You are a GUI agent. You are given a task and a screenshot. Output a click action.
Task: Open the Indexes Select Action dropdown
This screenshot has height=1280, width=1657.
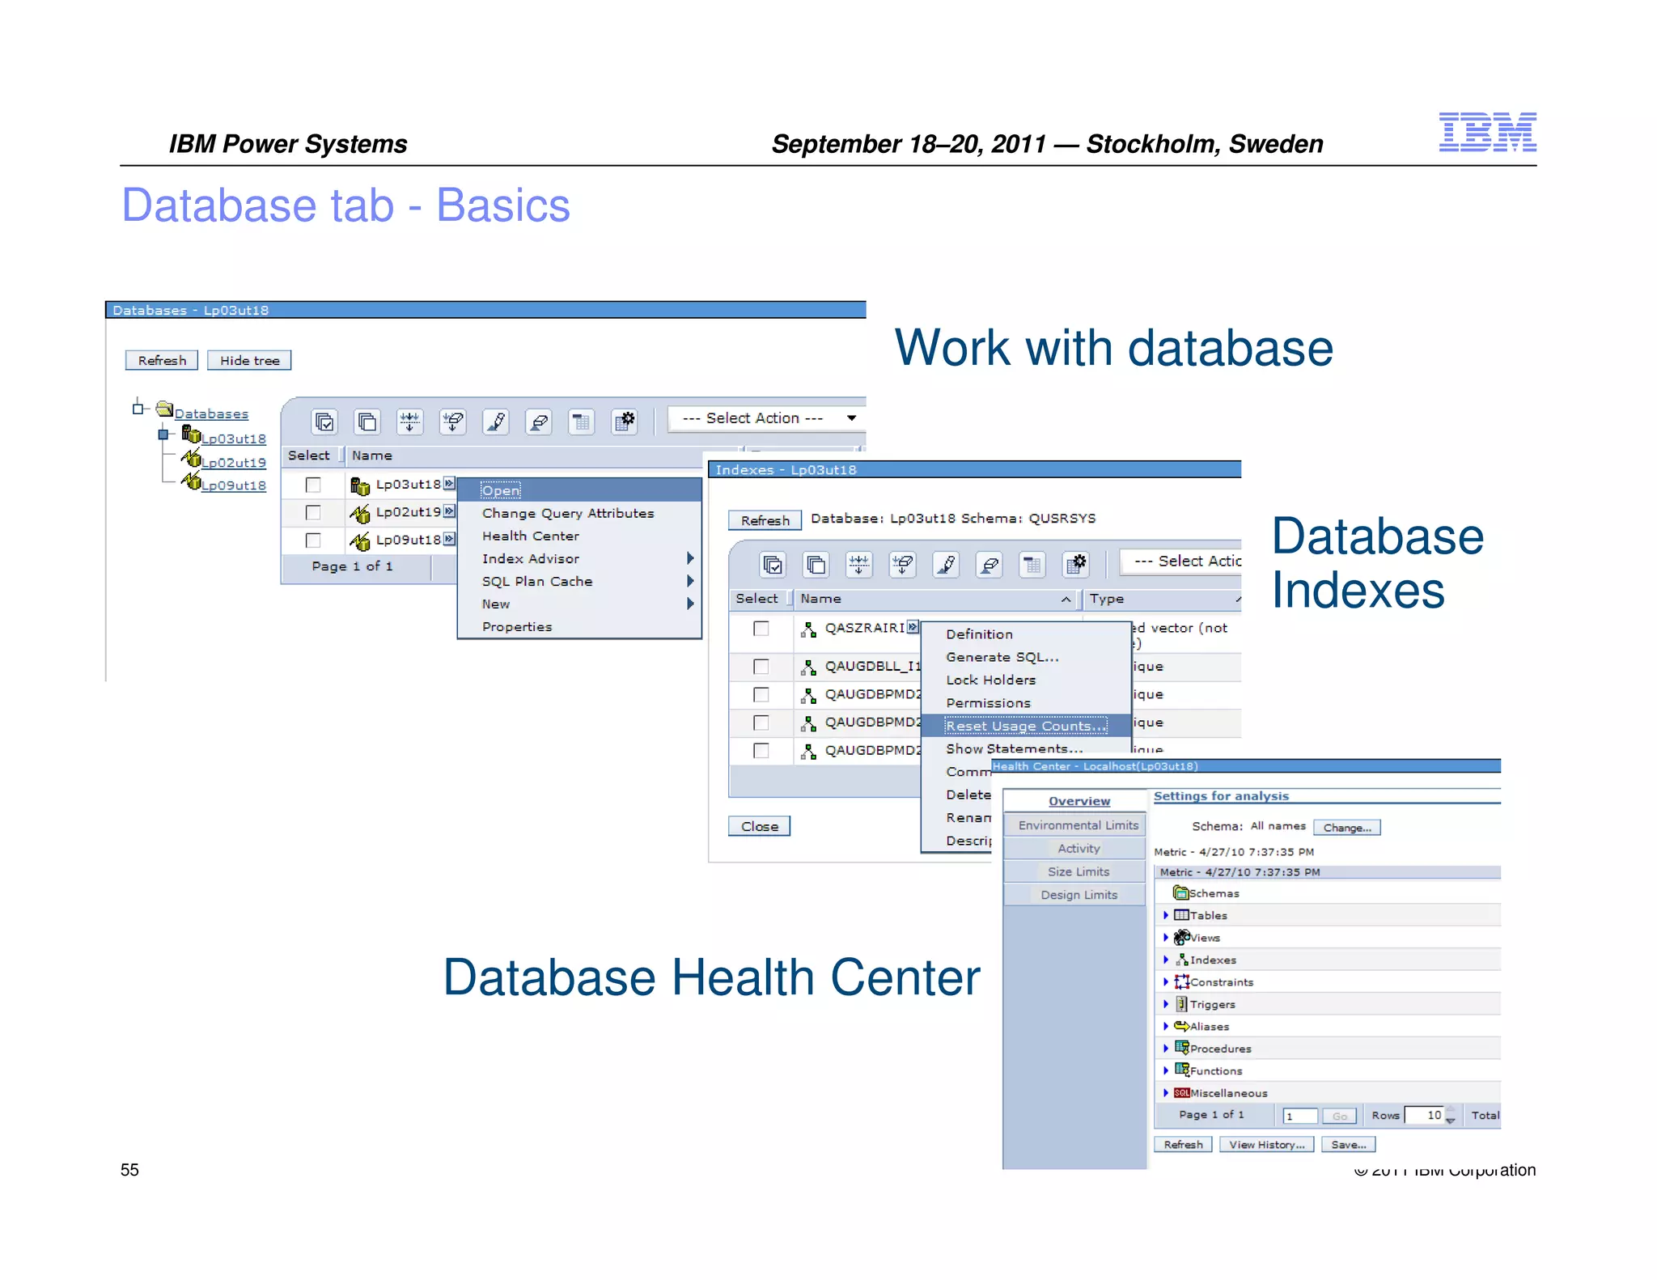[x=1180, y=561]
